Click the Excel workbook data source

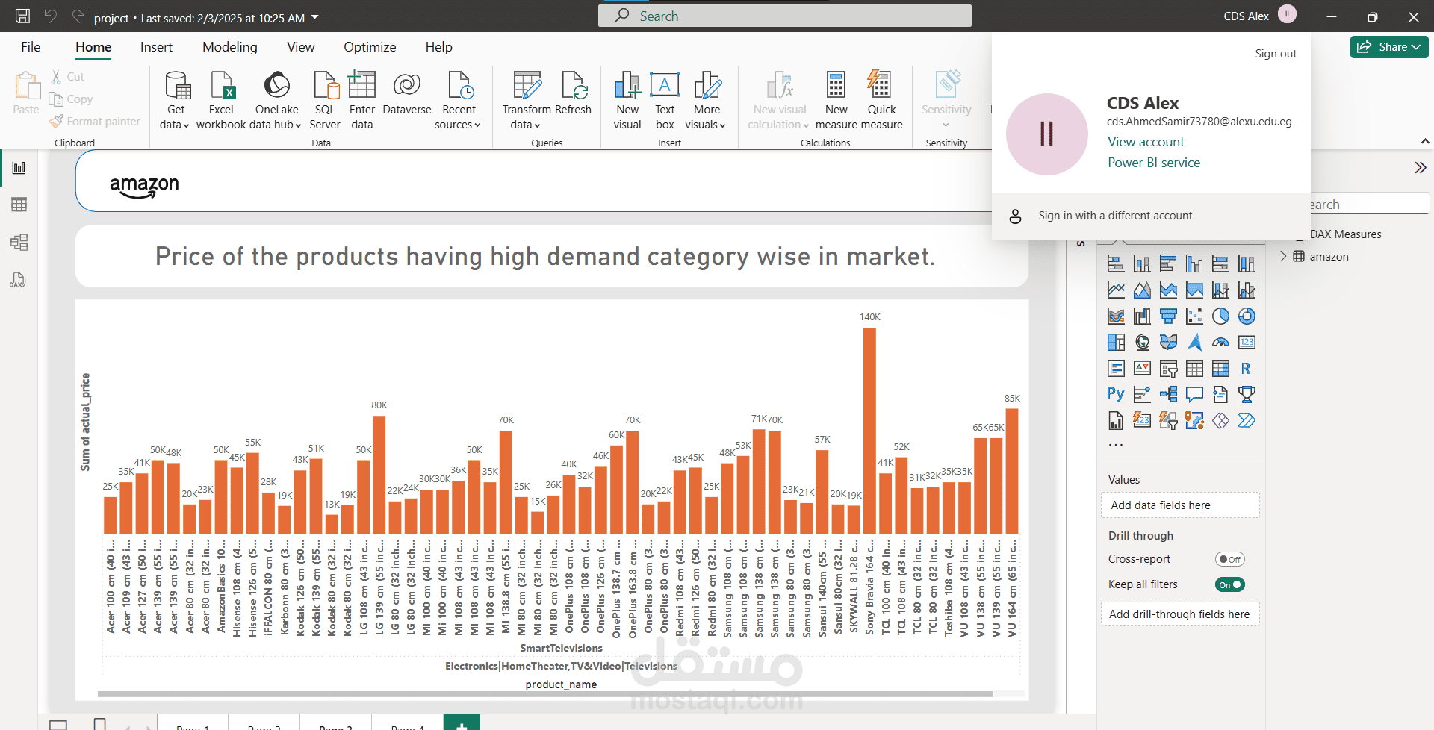(221, 100)
